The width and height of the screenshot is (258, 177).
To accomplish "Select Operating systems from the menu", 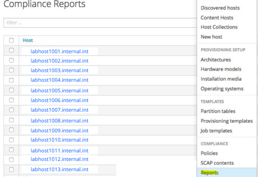I will coord(222,89).
